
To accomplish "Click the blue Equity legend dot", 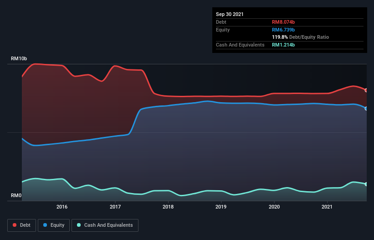I will pos(45,225).
